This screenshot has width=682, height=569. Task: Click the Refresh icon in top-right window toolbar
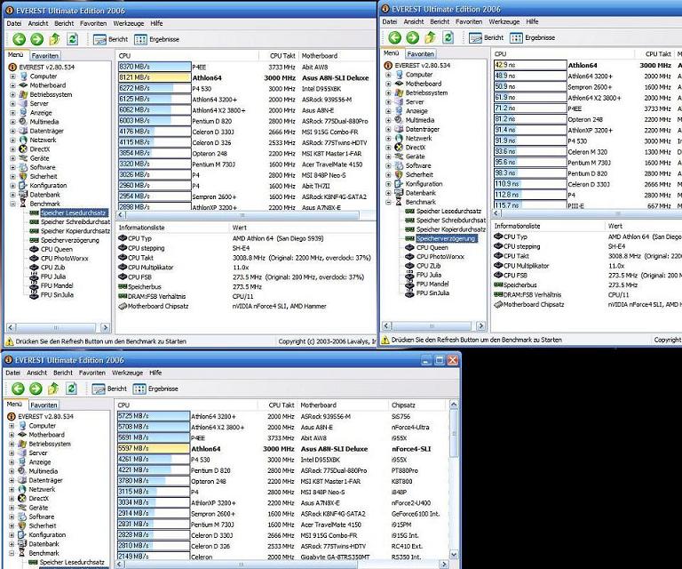coord(448,37)
